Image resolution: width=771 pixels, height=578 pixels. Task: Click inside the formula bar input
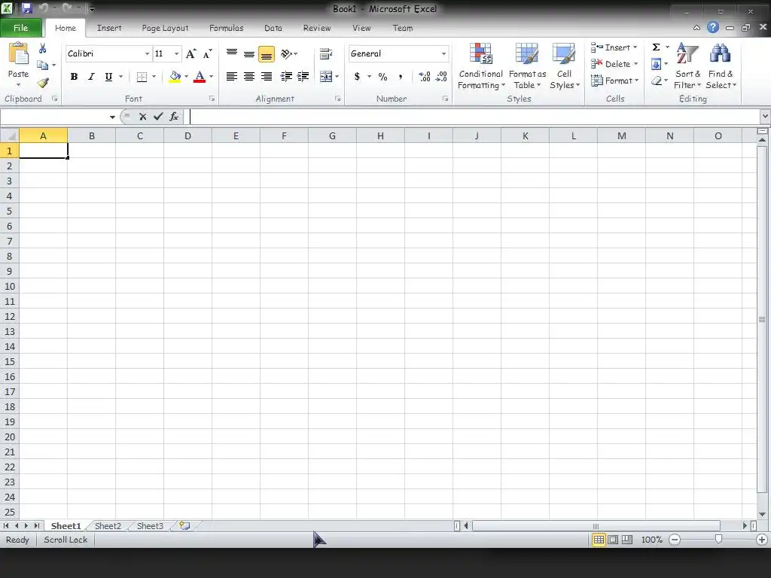point(472,117)
